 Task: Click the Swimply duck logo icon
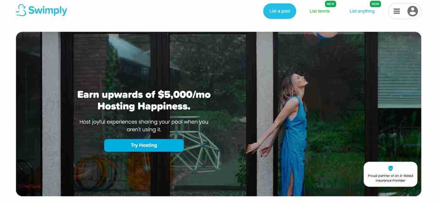point(21,10)
